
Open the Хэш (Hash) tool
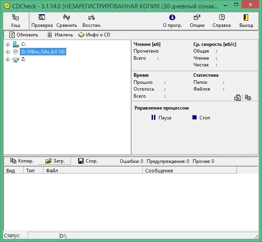click(x=15, y=21)
